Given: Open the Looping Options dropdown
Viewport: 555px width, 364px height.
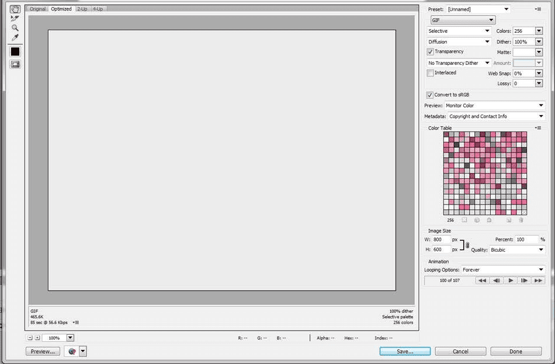Looking at the screenshot, I should [x=503, y=270].
